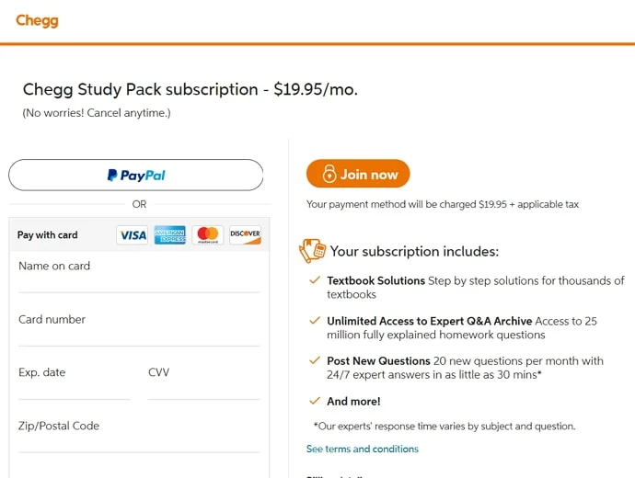Click the Unlimited Access checkmark icon

pos(315,321)
